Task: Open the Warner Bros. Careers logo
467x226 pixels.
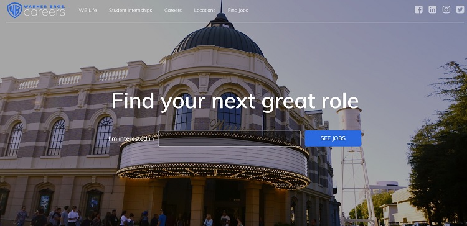Action: [36, 10]
